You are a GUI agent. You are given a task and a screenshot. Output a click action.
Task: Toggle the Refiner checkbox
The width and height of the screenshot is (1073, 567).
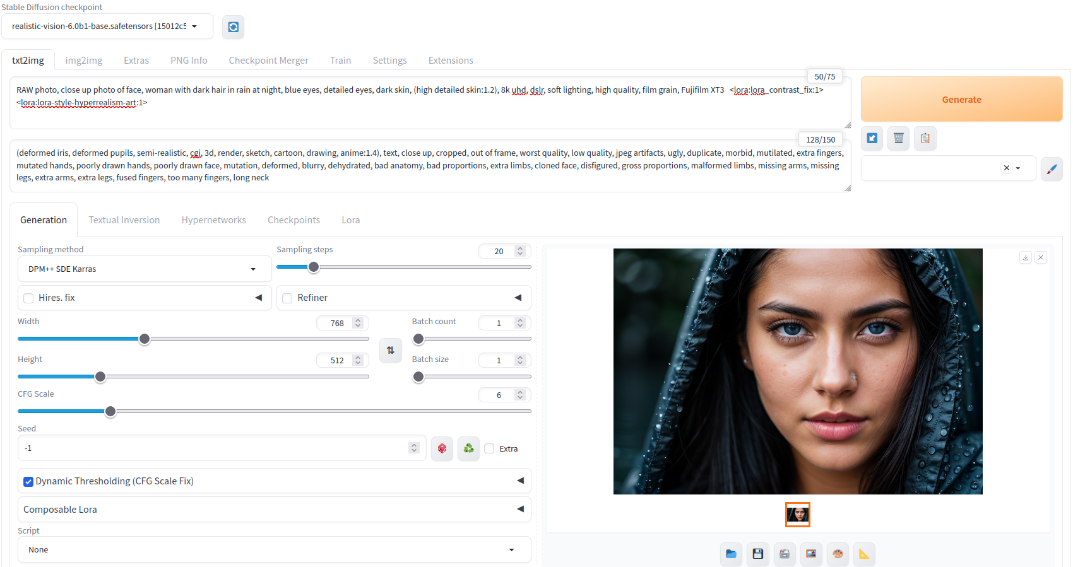(x=287, y=298)
